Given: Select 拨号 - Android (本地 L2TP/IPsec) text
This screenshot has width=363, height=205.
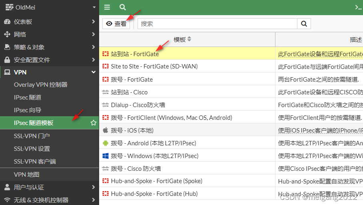Looking at the screenshot, I should [154, 143].
